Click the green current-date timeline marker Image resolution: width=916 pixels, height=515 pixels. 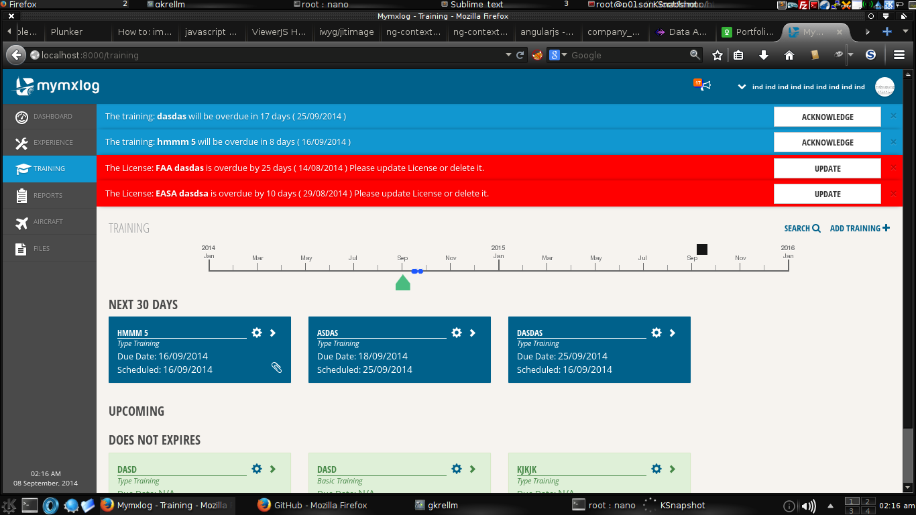402,283
